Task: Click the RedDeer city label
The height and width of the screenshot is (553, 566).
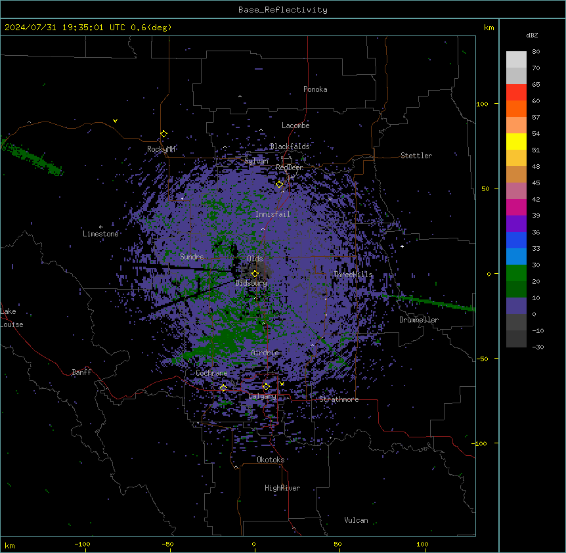Action: (289, 167)
